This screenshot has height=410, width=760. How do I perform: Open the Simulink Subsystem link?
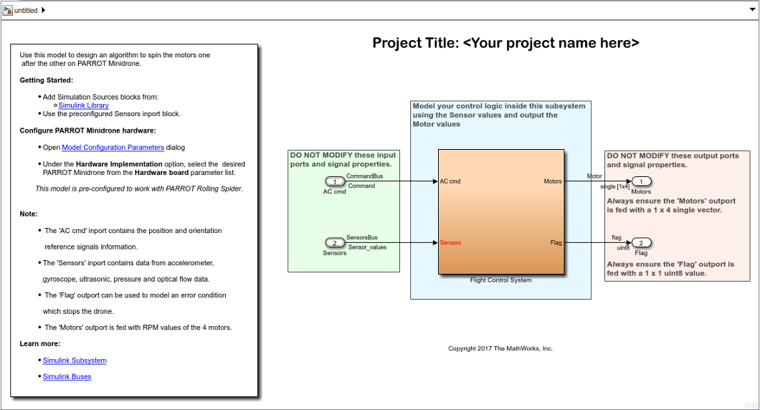[x=75, y=361]
